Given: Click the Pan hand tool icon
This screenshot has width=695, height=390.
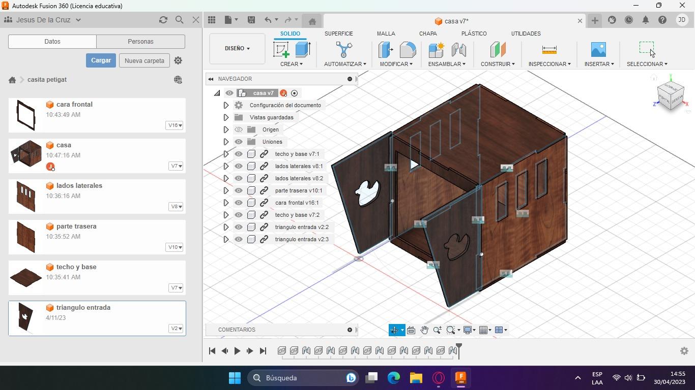Looking at the screenshot, I should coord(424,330).
